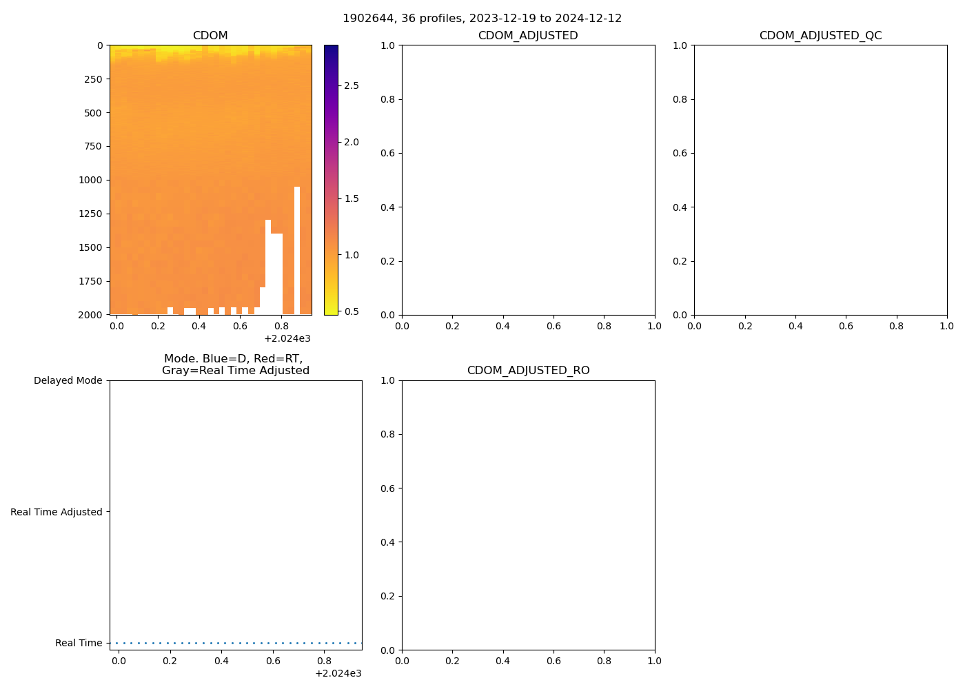Viewport: 965px width, 689px height.
Task: Select the figure title with float ID 1902644
Action: [x=482, y=19]
